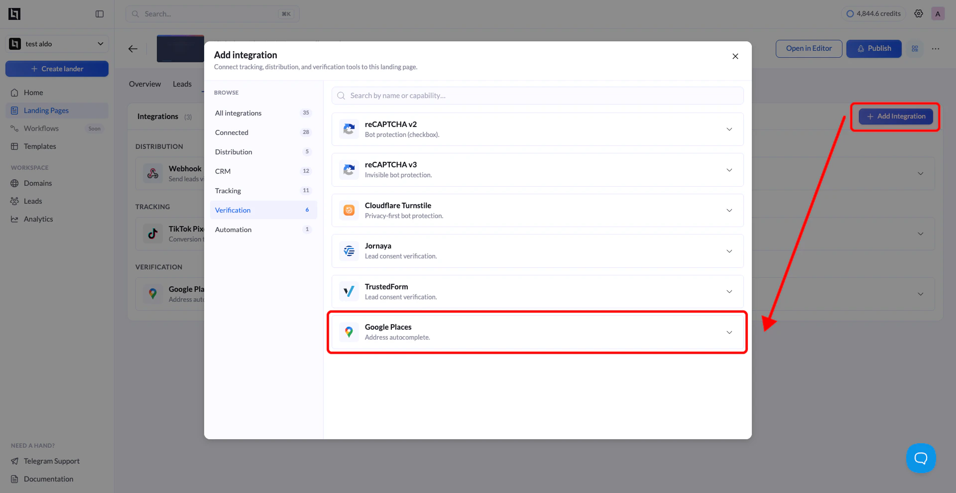The image size is (956, 493).
Task: Click Search by name or capability field
Action: (538, 96)
